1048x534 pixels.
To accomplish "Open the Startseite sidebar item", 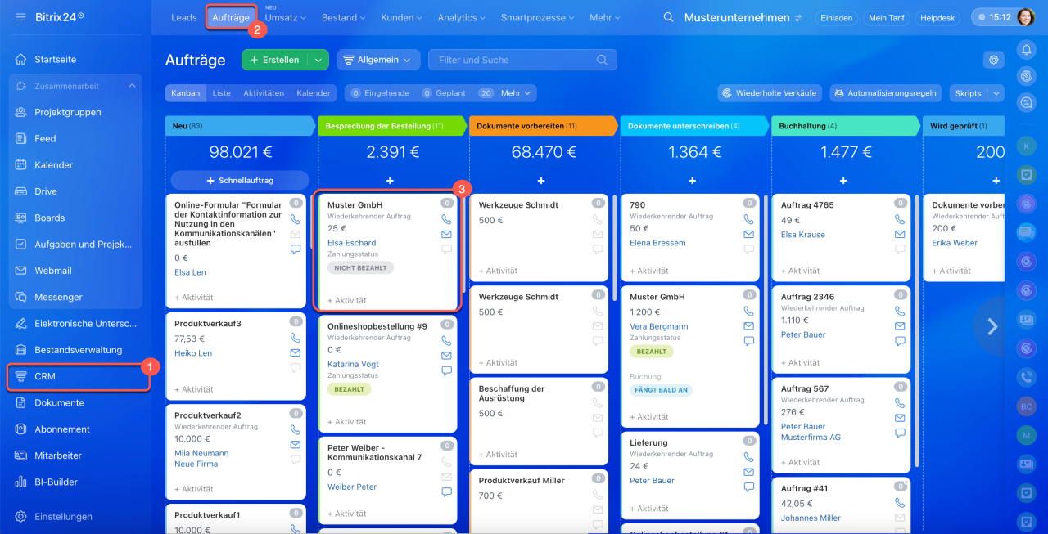I will (55, 60).
